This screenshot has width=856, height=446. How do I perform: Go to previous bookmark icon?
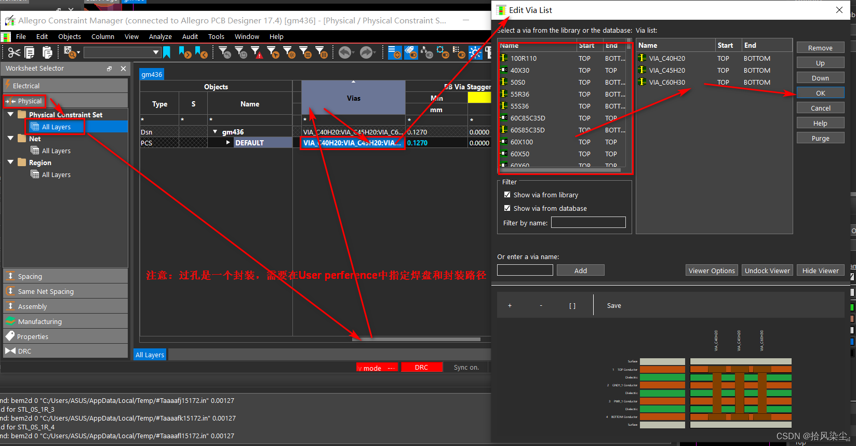[x=201, y=52]
